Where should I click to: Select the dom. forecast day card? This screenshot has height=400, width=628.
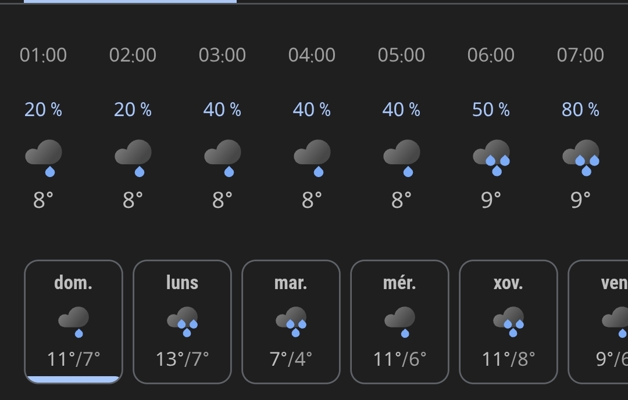click(73, 322)
